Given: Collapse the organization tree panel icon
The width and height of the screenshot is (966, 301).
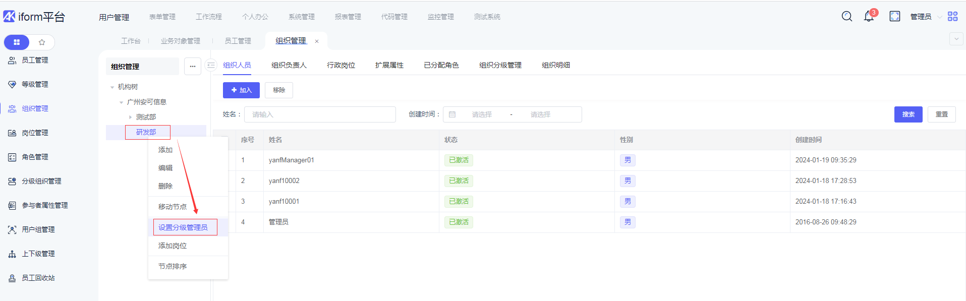Looking at the screenshot, I should pyautogui.click(x=211, y=66).
